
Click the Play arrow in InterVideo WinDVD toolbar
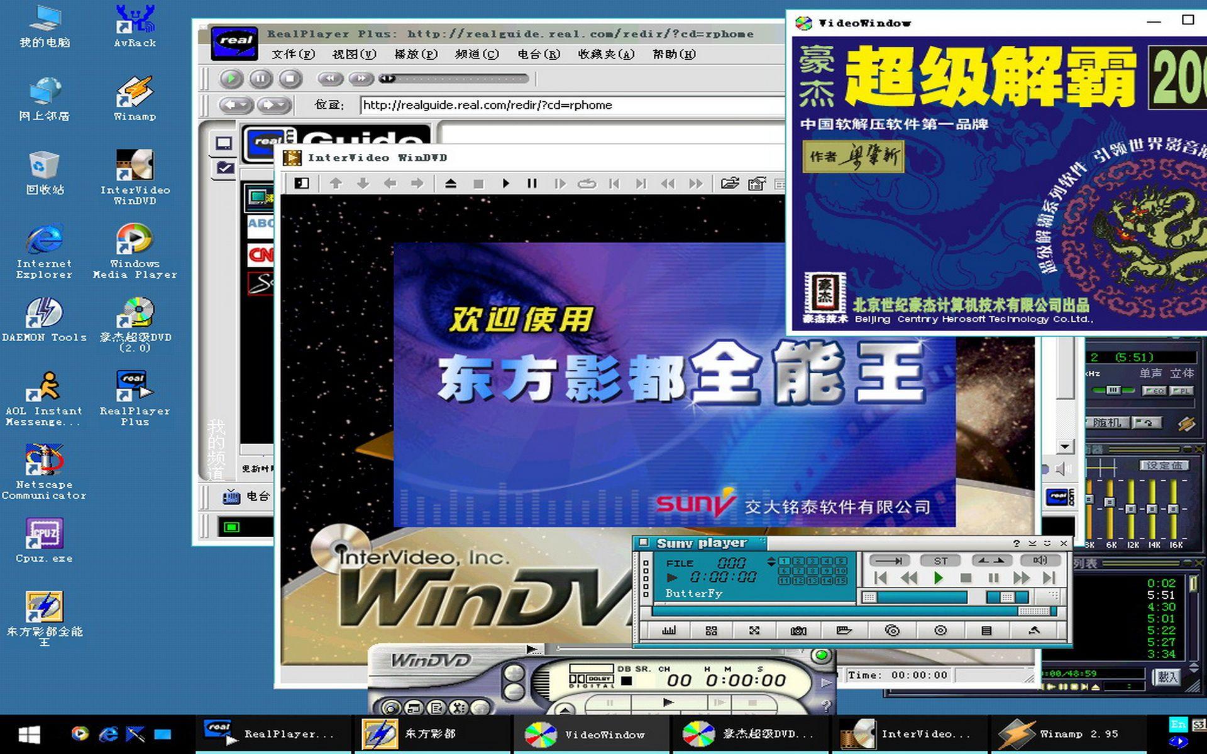click(505, 183)
